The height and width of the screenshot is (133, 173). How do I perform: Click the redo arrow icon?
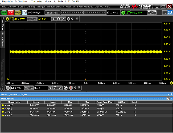154,13
